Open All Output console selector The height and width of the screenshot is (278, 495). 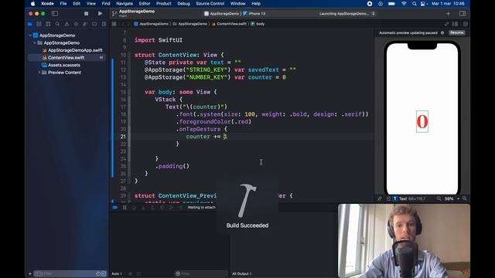click(242, 273)
